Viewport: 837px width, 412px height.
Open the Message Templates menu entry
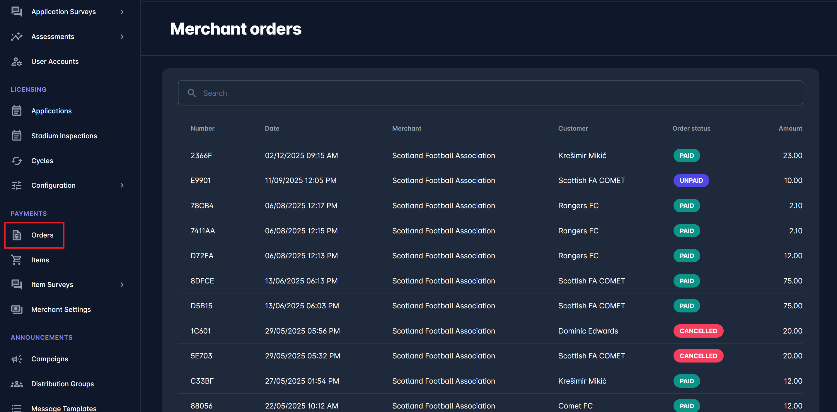64,408
